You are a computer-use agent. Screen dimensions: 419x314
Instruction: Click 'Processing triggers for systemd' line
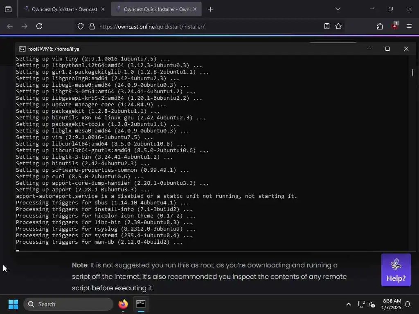click(104, 235)
